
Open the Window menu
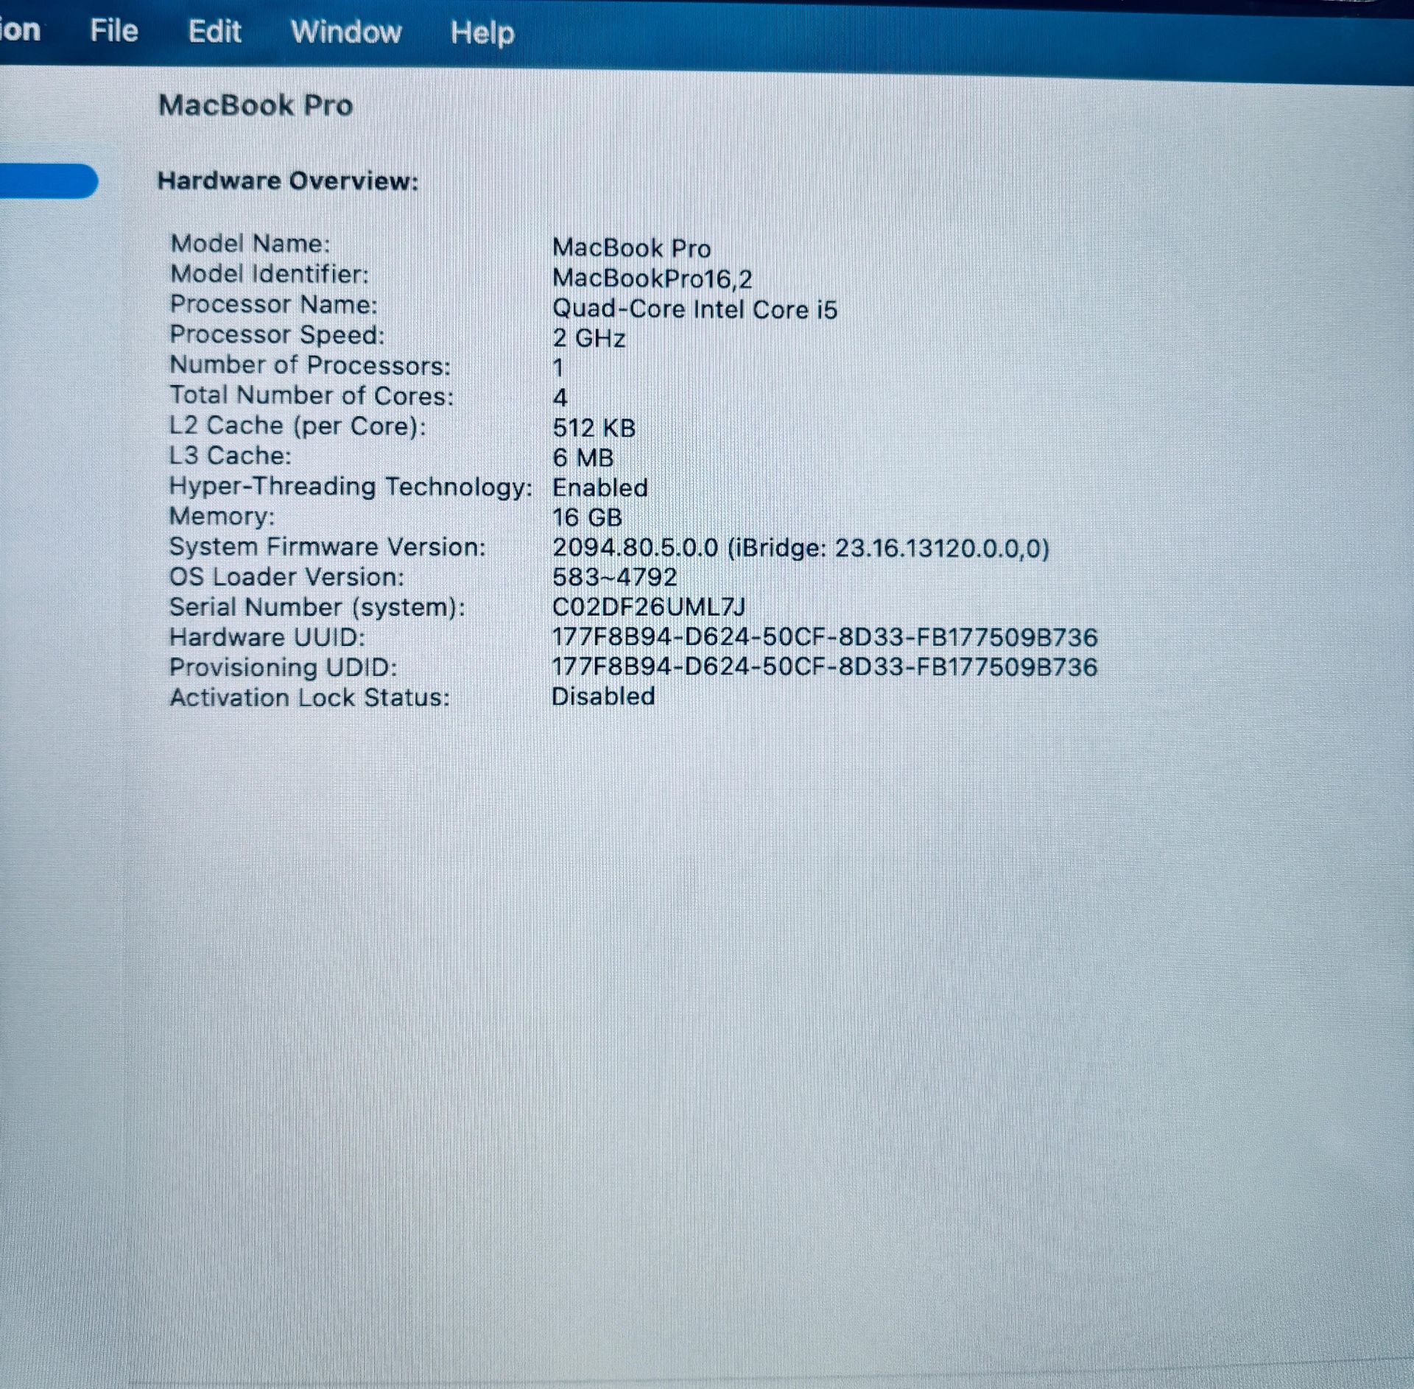(346, 32)
